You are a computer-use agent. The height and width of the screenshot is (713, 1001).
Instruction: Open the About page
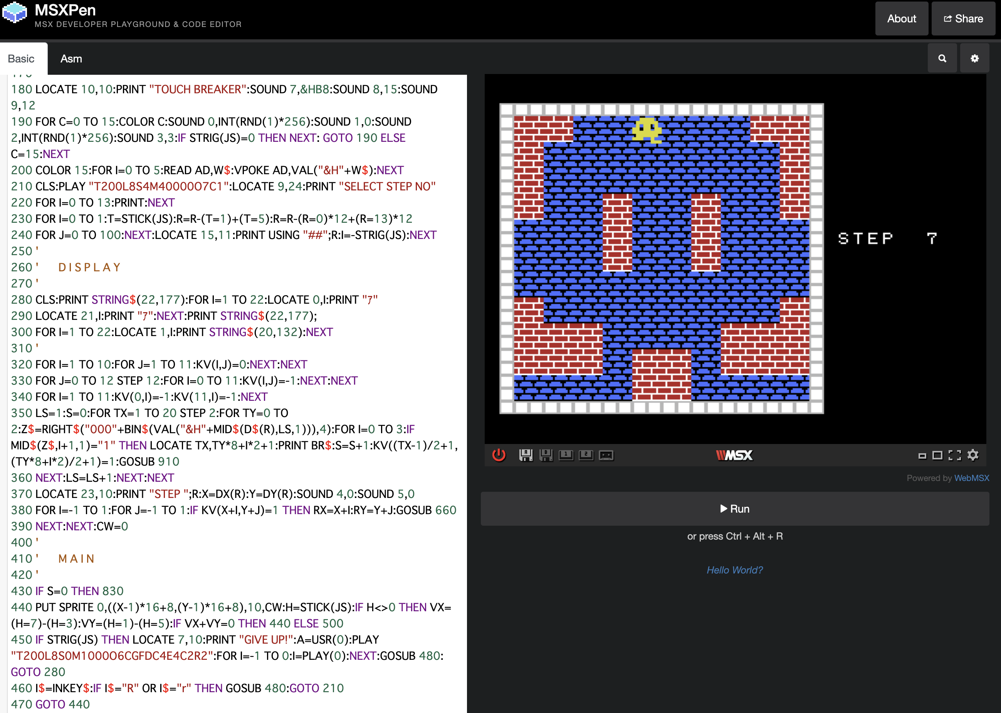[x=901, y=18]
